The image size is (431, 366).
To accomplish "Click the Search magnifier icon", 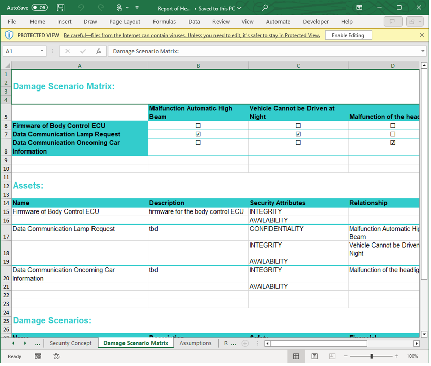I will 265,8.
